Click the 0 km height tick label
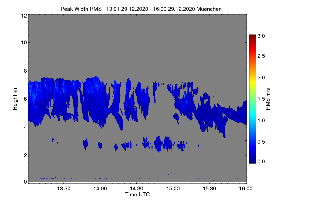The image size is (324, 216). click(25, 182)
